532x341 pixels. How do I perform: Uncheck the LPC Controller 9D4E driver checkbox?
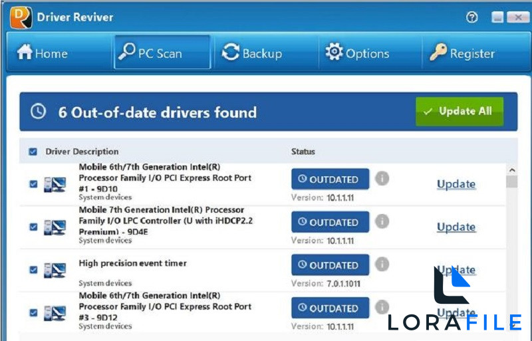click(33, 227)
